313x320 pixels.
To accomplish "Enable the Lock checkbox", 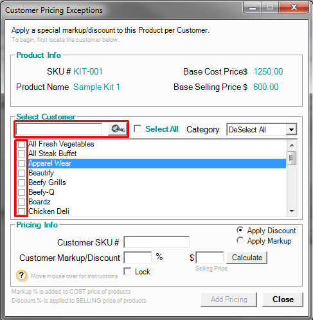I will [127, 271].
